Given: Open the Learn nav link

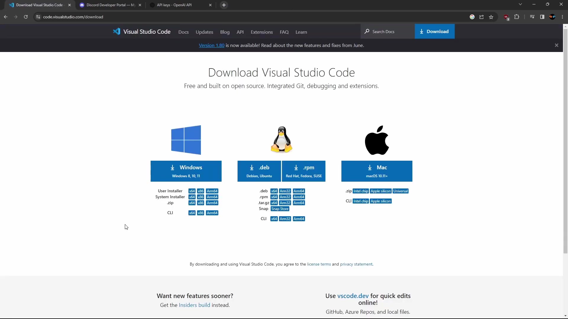Looking at the screenshot, I should pos(301,32).
